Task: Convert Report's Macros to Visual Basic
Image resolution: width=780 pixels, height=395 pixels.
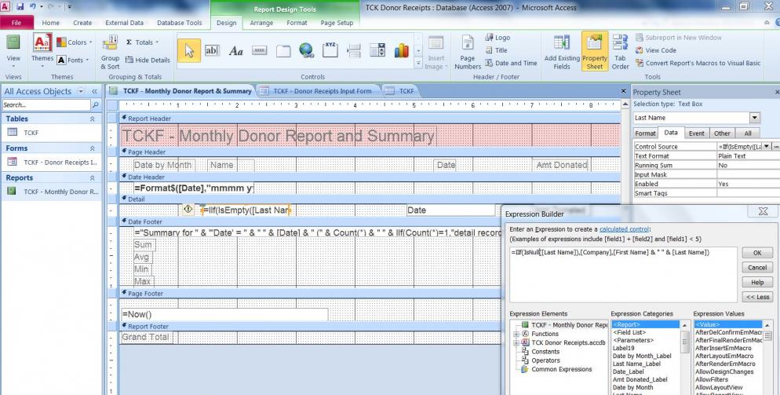Action: coord(698,64)
